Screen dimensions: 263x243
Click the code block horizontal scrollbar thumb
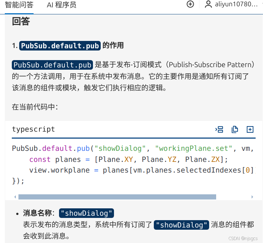point(117,197)
